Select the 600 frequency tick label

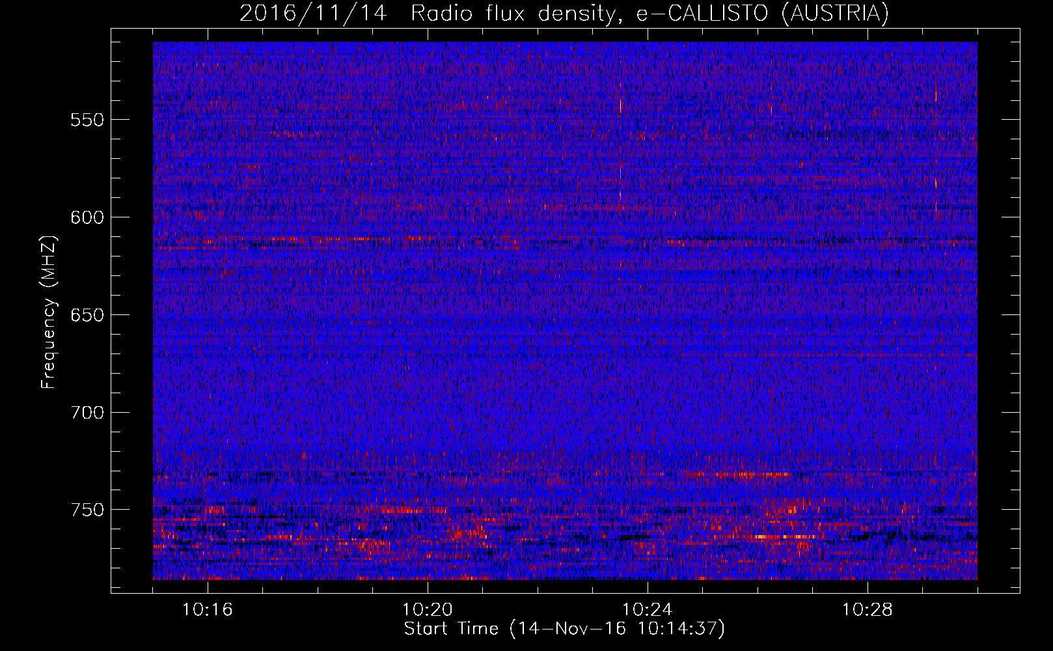pyautogui.click(x=87, y=217)
